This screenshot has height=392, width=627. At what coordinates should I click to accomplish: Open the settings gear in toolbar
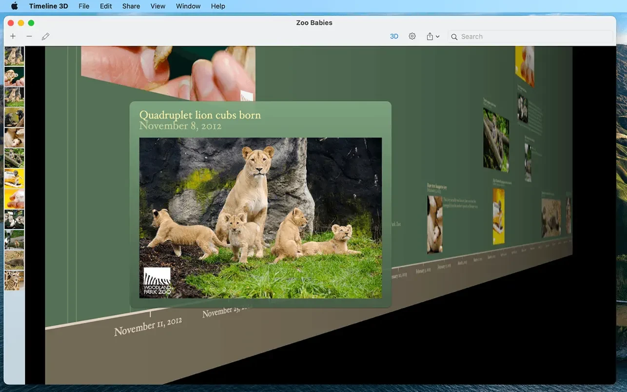tap(412, 37)
